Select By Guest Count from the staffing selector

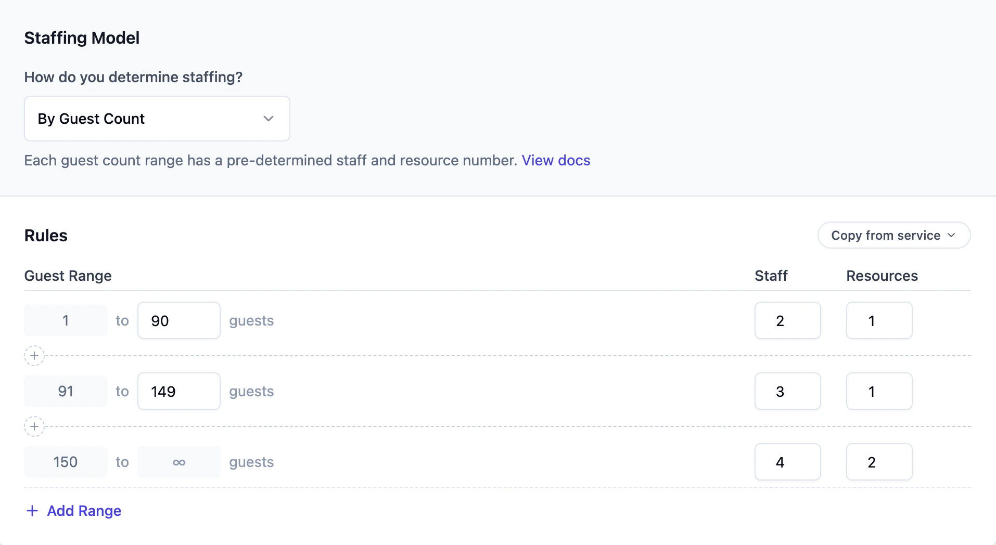click(91, 119)
